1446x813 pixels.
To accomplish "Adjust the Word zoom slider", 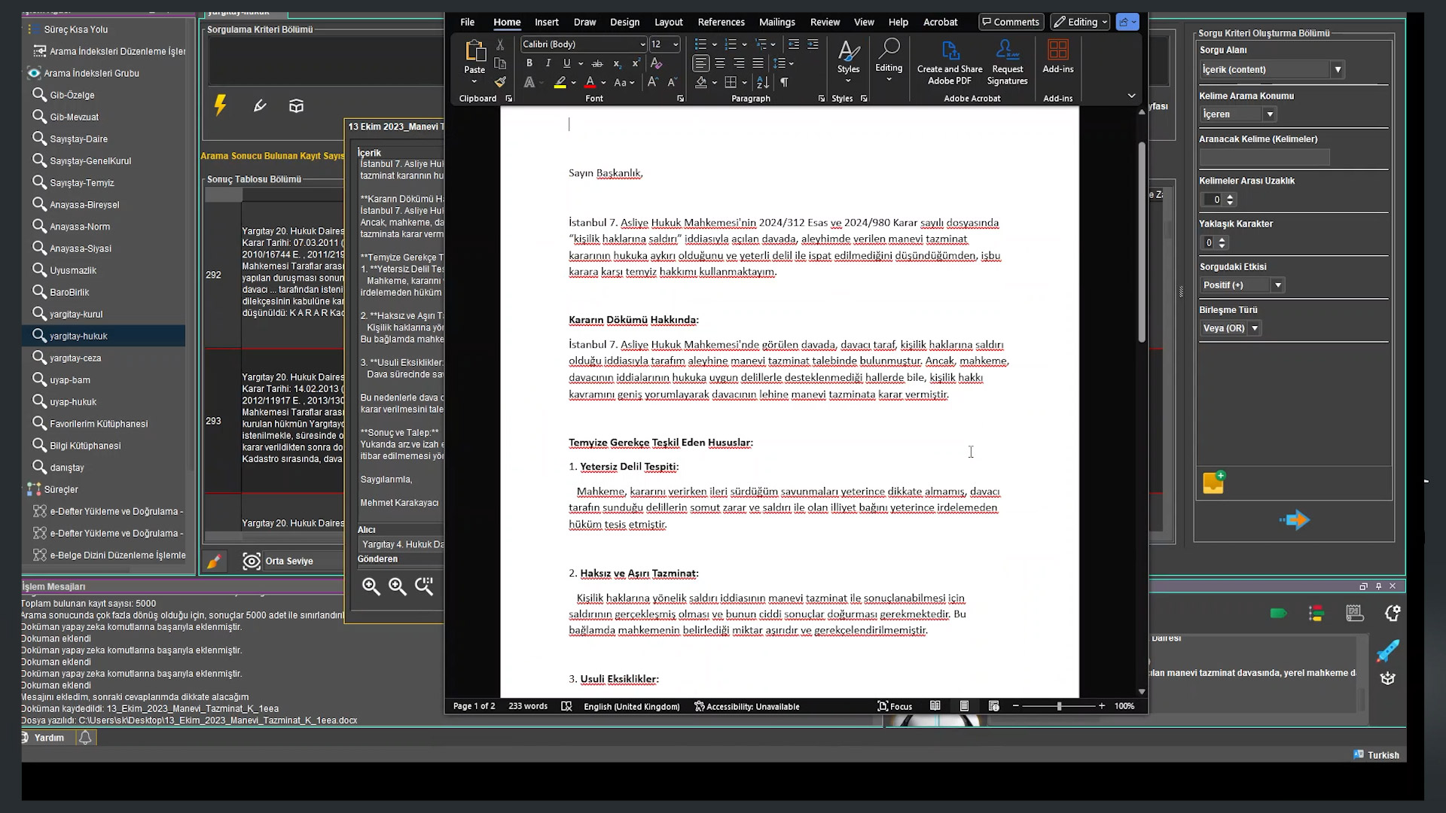I will [1058, 706].
